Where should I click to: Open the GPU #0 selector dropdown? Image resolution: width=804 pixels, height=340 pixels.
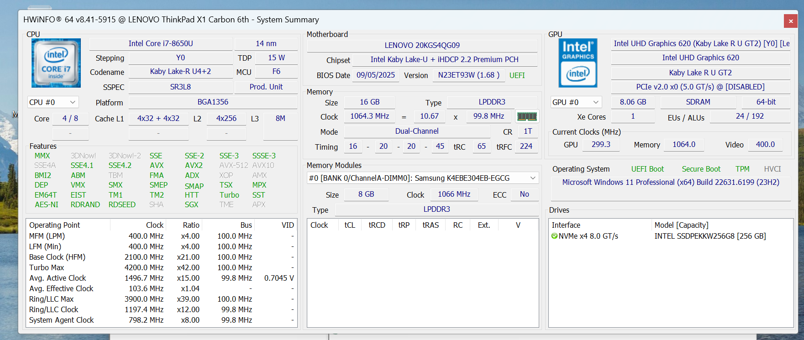pos(576,102)
